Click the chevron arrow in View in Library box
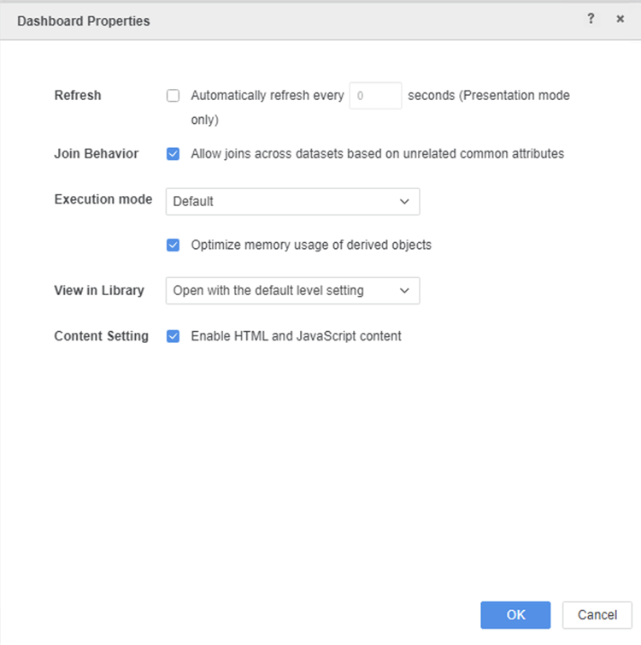 click(x=404, y=291)
